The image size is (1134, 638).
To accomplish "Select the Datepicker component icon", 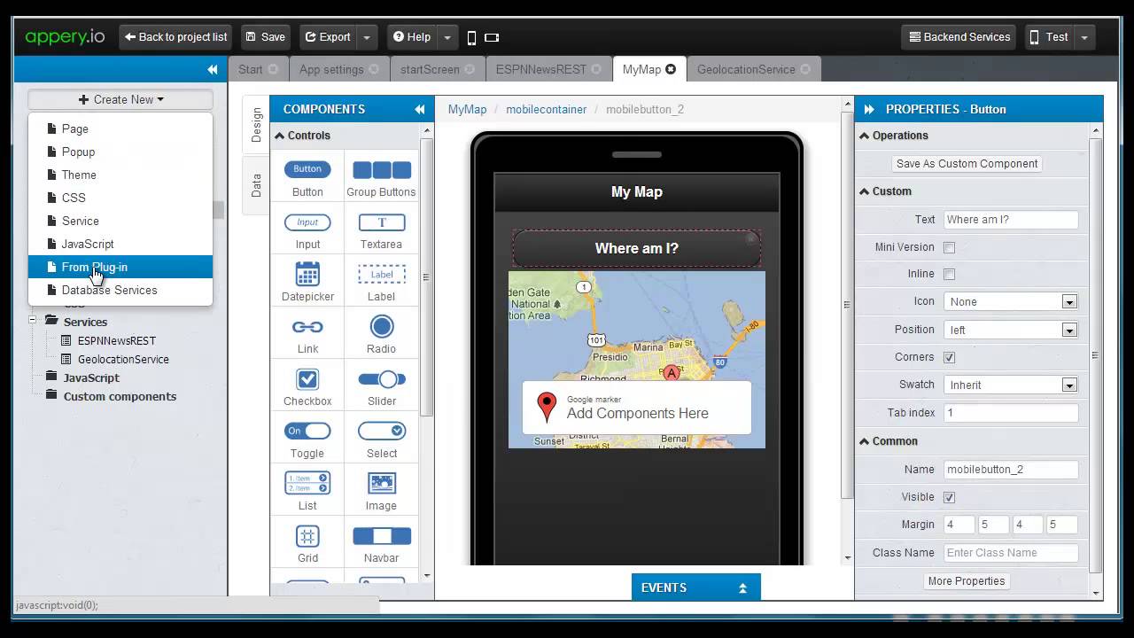I will [x=307, y=274].
